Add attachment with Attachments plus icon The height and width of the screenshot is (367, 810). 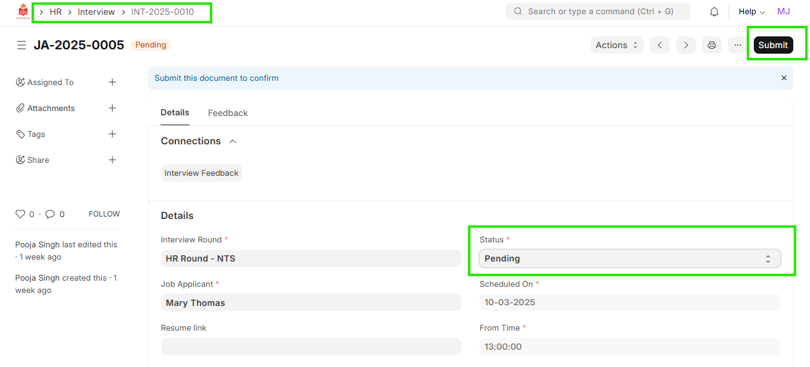(112, 108)
